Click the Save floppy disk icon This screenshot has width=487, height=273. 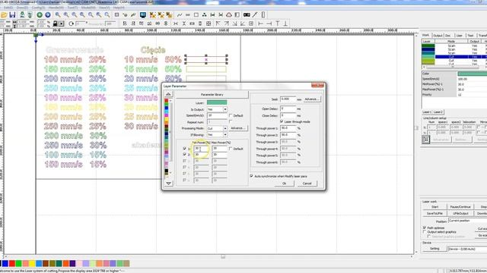pos(12,15)
